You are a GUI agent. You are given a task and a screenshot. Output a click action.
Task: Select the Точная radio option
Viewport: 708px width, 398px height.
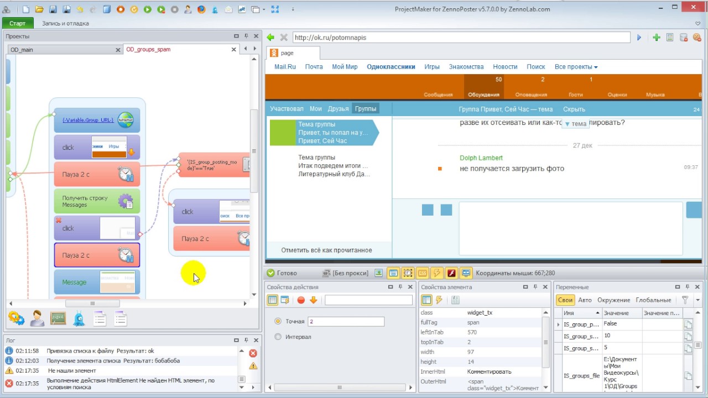[x=278, y=321]
